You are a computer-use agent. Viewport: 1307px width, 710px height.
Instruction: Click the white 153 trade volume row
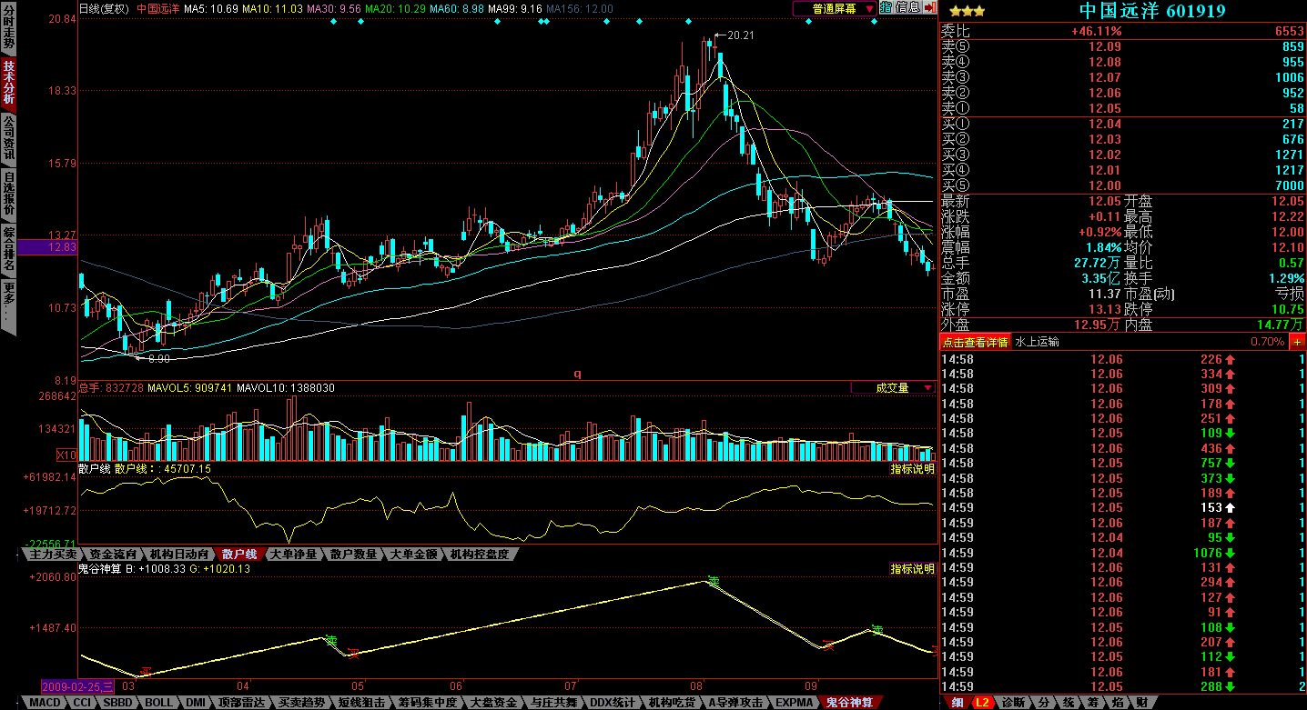1123,508
